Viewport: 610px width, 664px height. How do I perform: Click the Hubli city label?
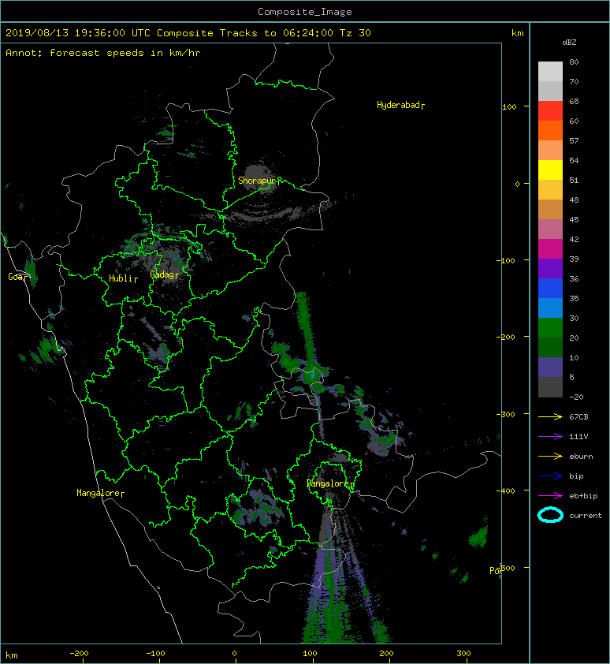click(x=123, y=278)
